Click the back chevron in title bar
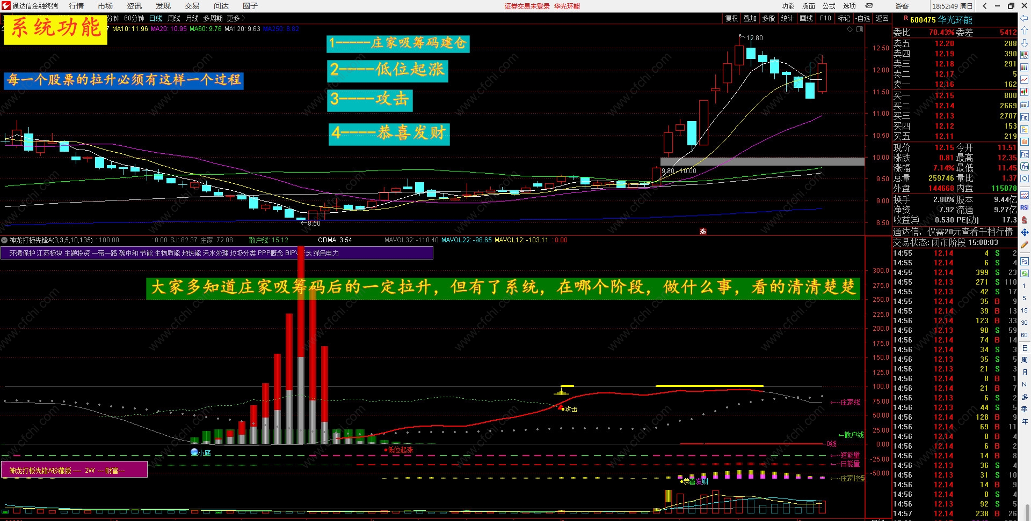This screenshot has height=521, width=1031. click(984, 6)
